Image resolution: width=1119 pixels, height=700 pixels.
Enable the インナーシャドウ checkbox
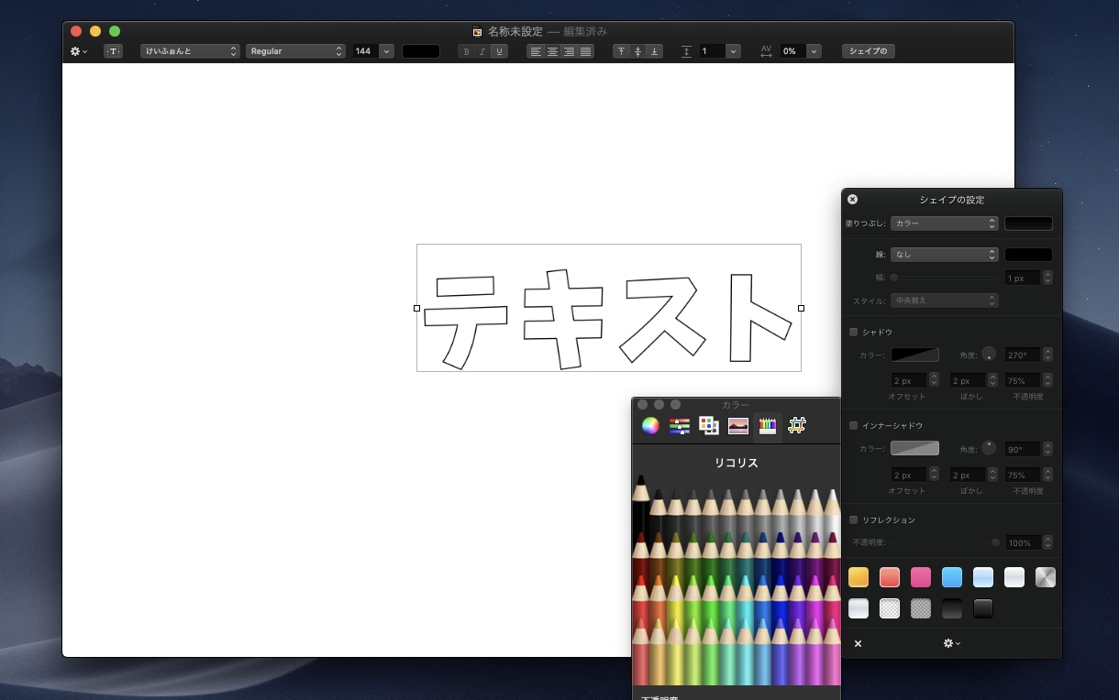click(x=853, y=425)
